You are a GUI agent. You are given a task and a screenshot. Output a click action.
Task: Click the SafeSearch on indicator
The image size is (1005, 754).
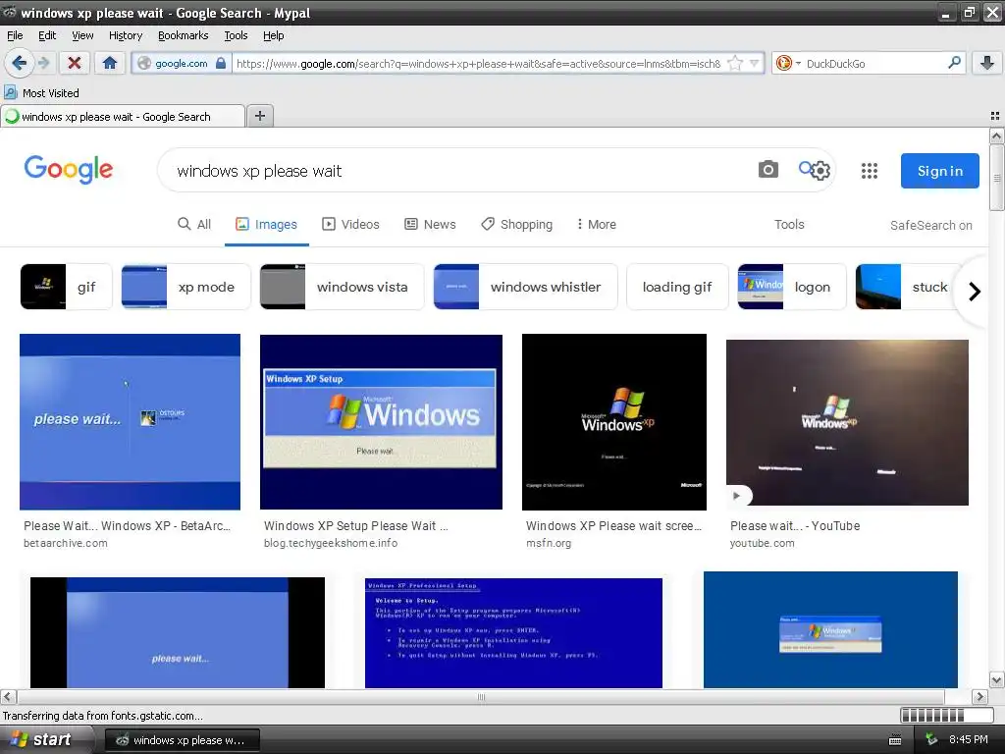pyautogui.click(x=930, y=225)
